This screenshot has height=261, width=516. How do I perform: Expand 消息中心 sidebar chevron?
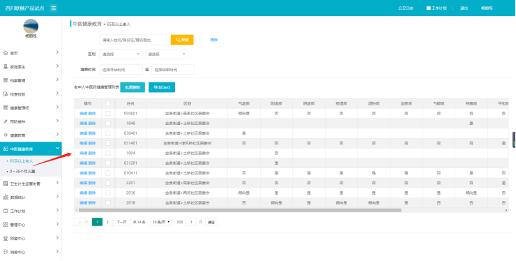pos(58,251)
